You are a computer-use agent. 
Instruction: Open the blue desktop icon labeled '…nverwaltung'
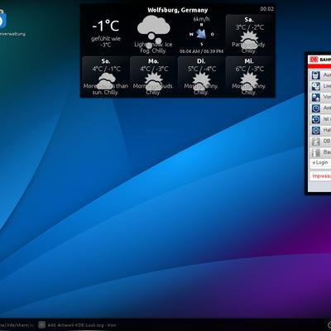click(x=2, y=19)
